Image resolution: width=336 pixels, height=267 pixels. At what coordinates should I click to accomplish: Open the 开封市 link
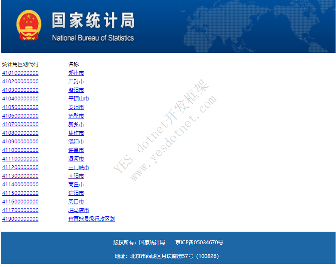[x=76, y=82]
